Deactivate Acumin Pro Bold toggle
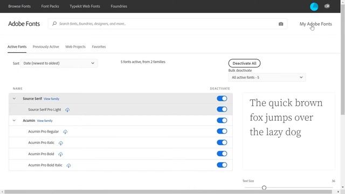This screenshot has height=194, width=345. point(222,154)
